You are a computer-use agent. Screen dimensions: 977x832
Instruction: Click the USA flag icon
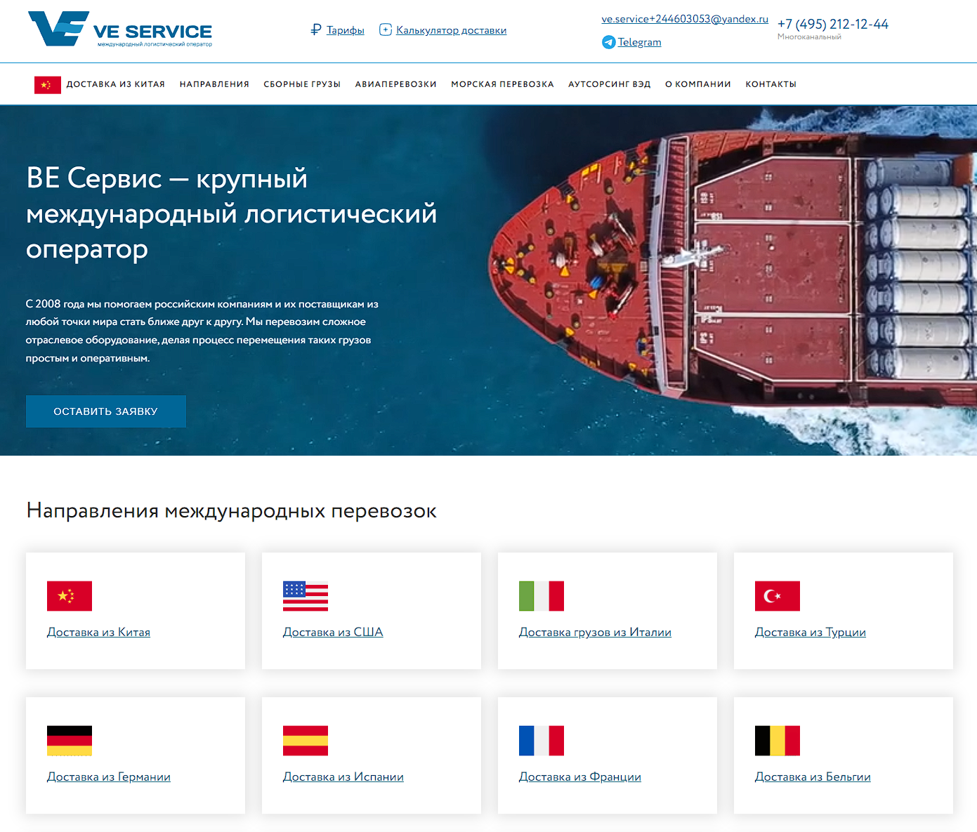[x=306, y=596]
